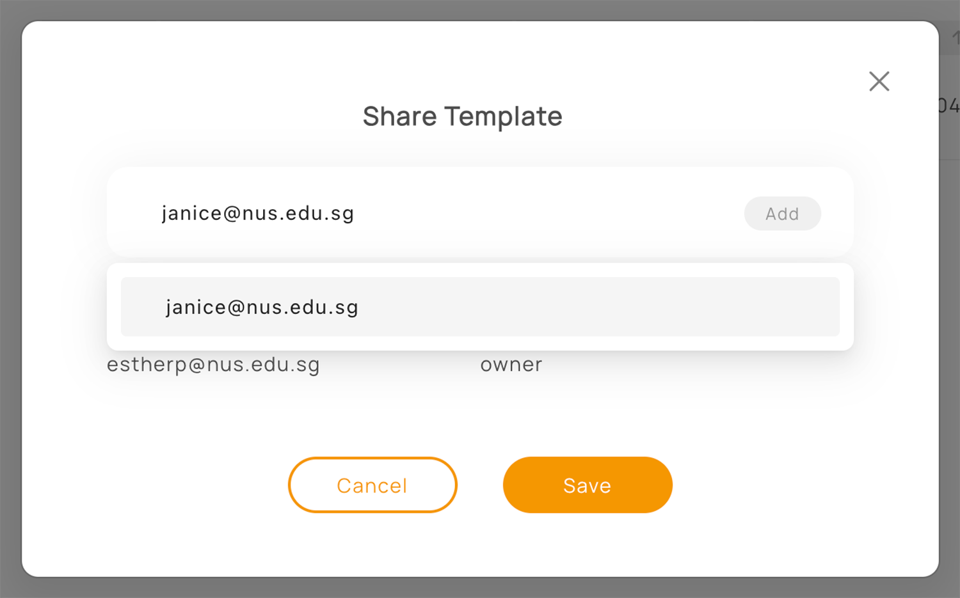Discard changes via the outlined orange Cancel button
Screen dimensions: 960x598
[x=372, y=485]
